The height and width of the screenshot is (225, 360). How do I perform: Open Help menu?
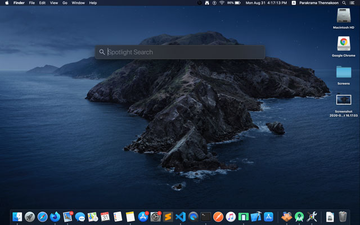coord(93,3)
